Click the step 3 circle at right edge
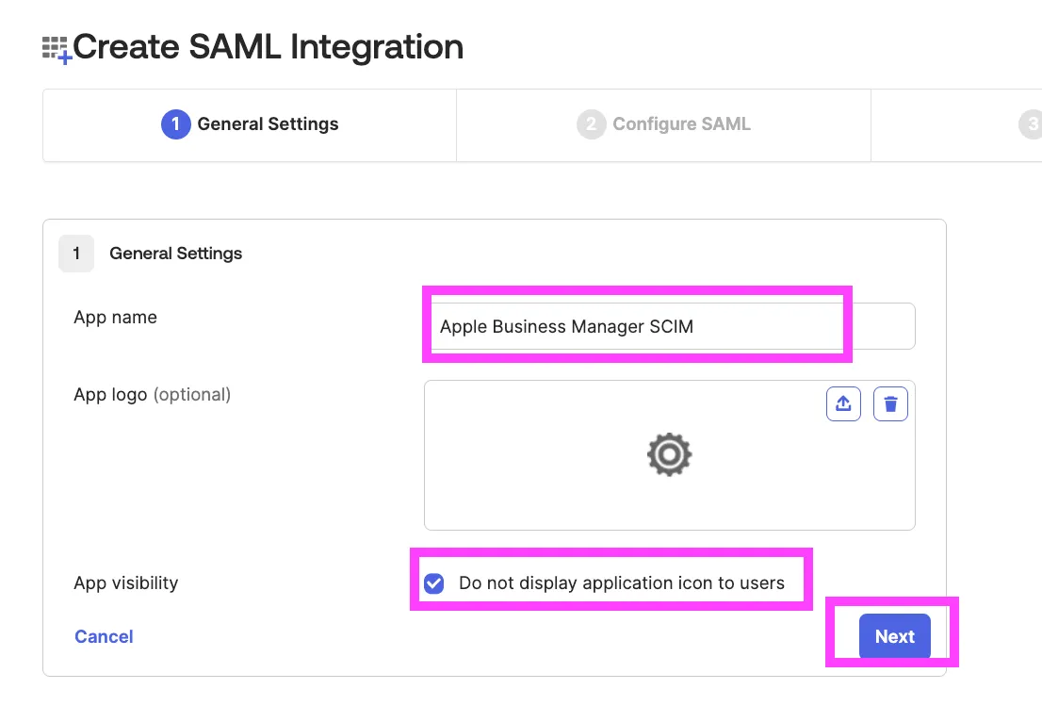The height and width of the screenshot is (722, 1042). (1032, 124)
